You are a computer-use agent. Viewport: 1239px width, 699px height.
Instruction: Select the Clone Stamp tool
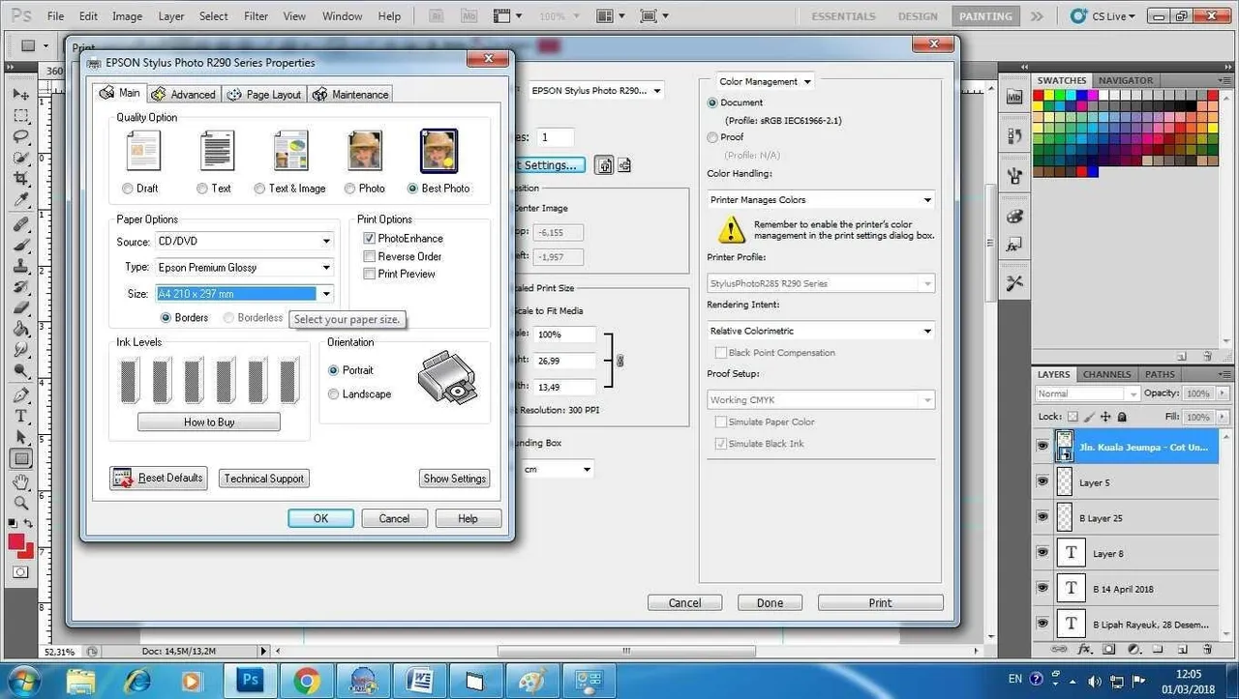[20, 265]
